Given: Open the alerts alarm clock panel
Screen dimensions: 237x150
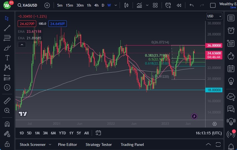Looking at the screenshot, I should pos(231,30).
